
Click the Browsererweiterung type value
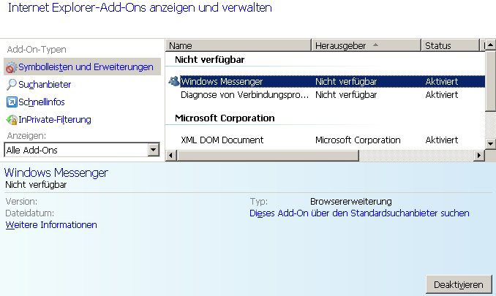(x=351, y=202)
